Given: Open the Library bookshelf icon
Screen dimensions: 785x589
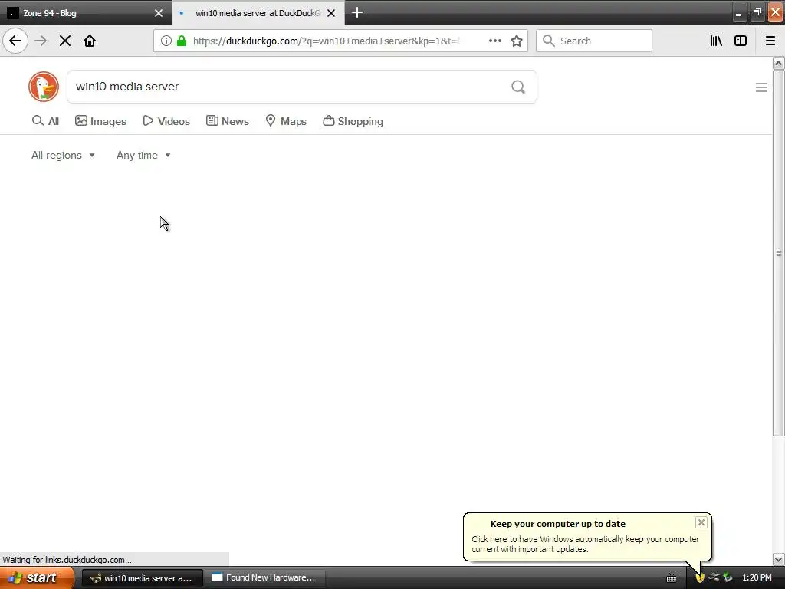Looking at the screenshot, I should coord(716,41).
